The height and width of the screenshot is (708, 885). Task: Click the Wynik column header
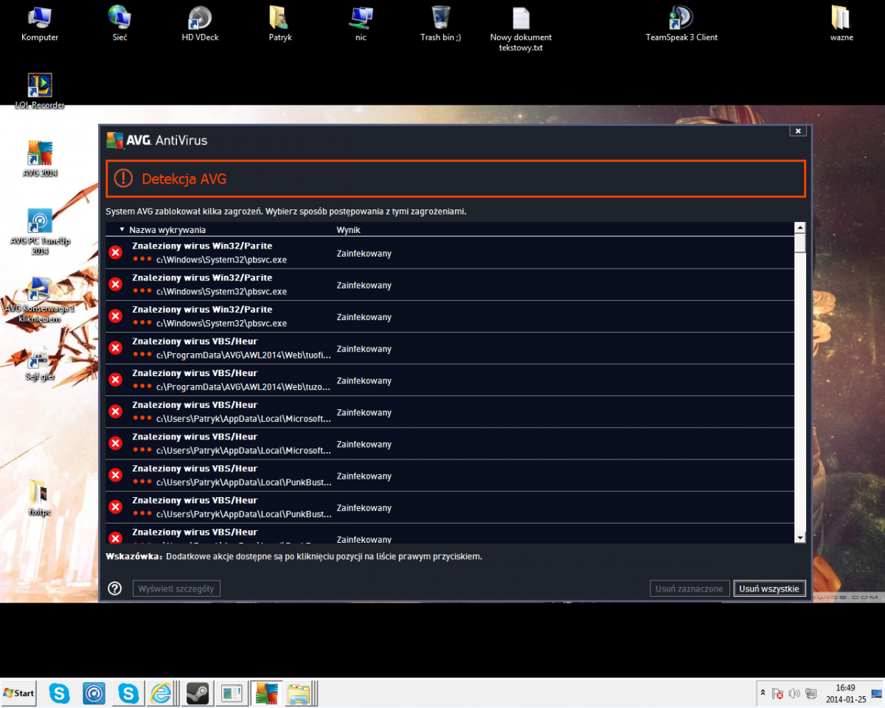click(348, 229)
